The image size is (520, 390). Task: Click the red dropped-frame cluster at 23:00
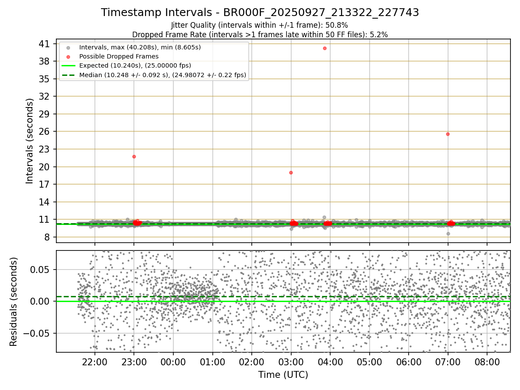click(137, 223)
